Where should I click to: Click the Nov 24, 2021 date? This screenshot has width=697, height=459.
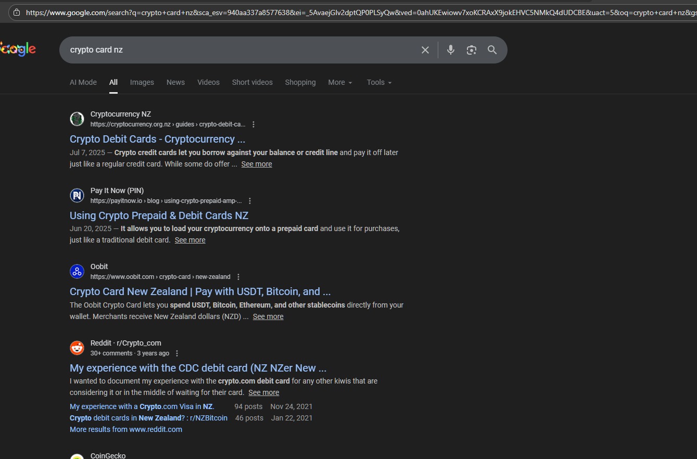coord(292,406)
